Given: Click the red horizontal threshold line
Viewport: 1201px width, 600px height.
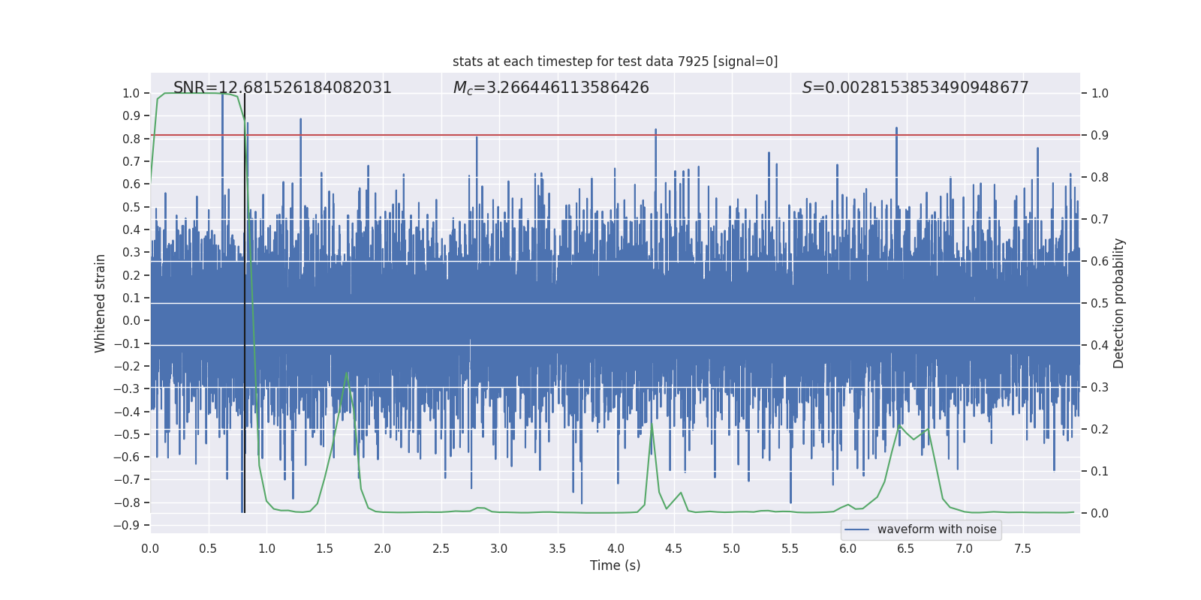Looking at the screenshot, I should click(616, 135).
